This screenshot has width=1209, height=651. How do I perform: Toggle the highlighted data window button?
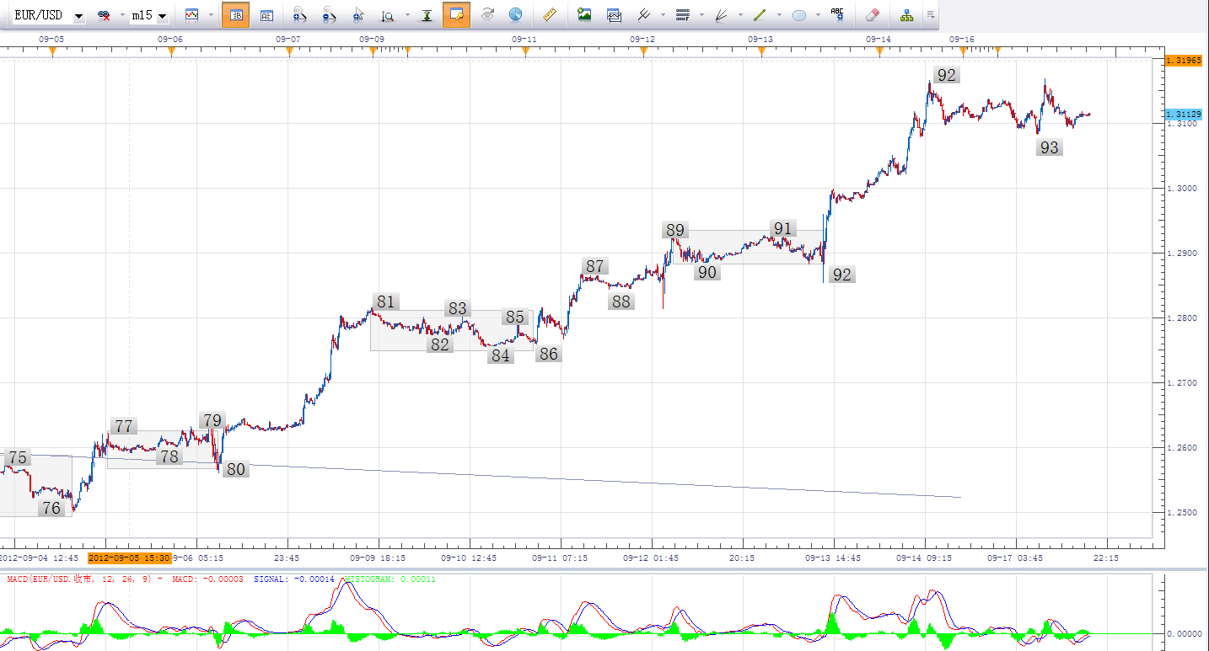click(x=236, y=14)
